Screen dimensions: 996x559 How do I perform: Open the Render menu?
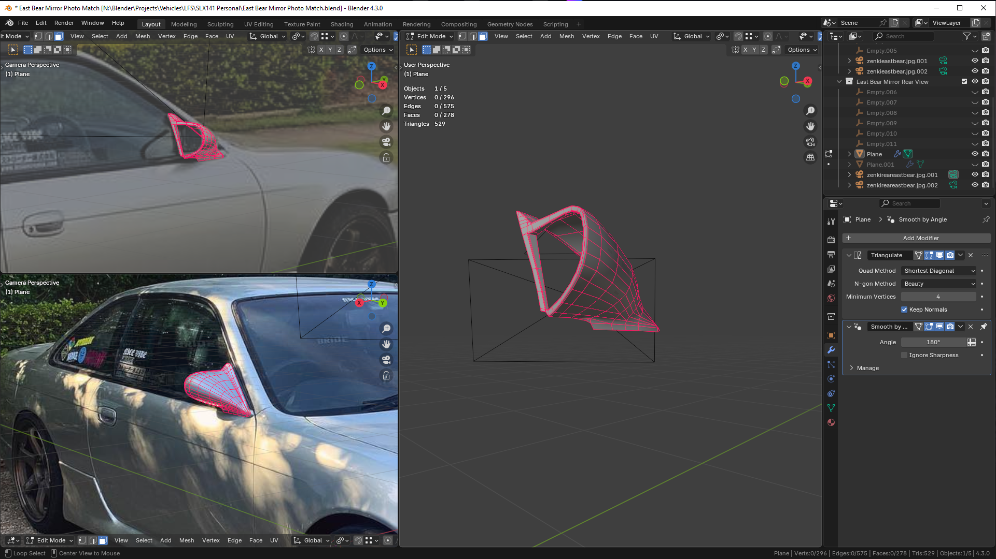tap(64, 23)
